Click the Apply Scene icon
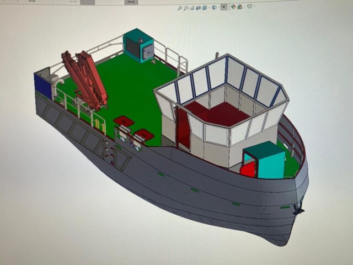 239,7
